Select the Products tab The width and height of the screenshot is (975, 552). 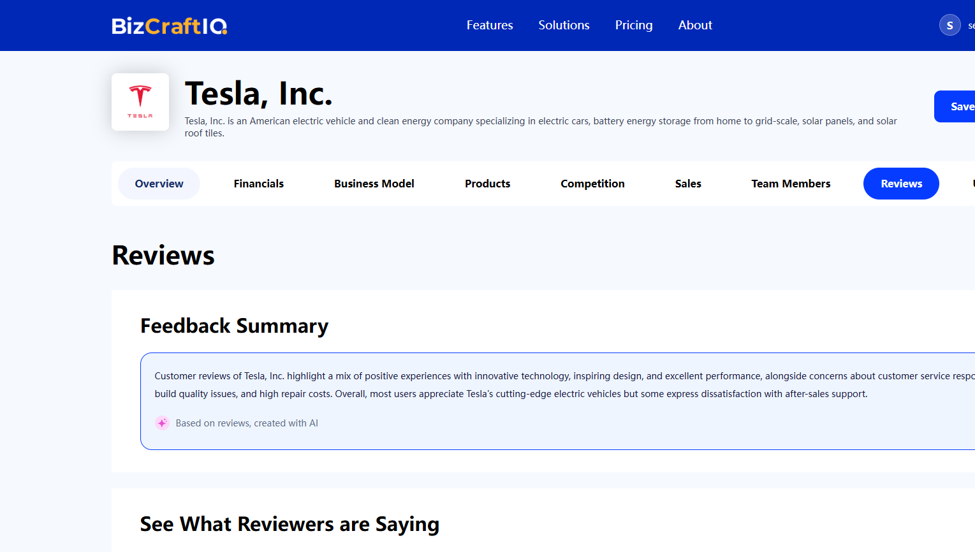coord(488,184)
